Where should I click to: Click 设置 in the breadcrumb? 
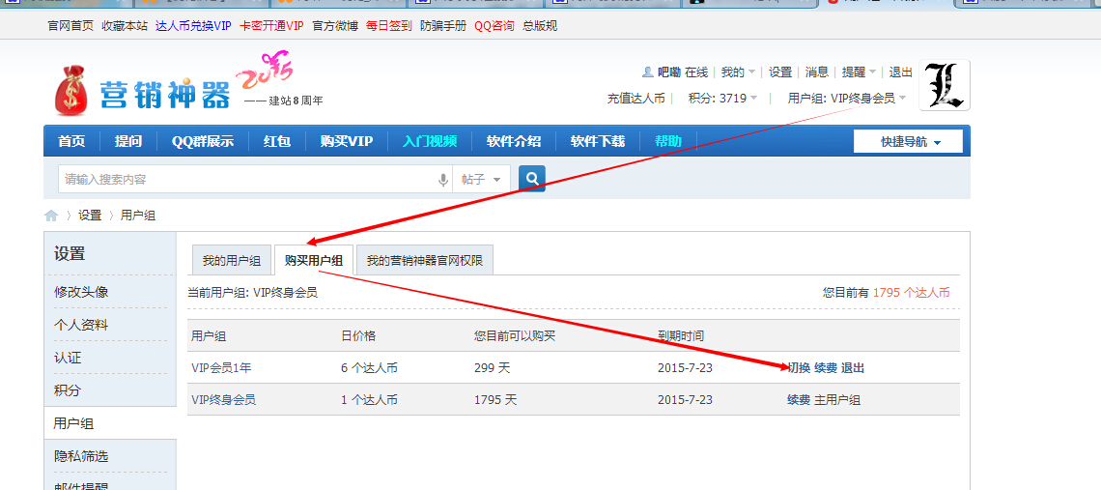tap(90, 216)
